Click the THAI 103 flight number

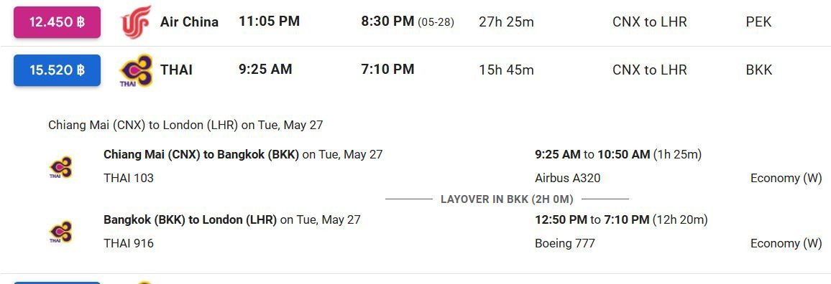coord(129,179)
